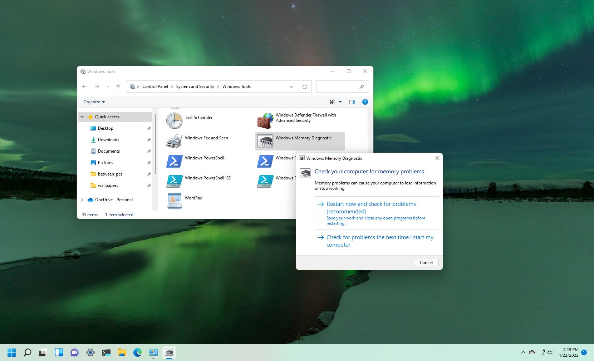Open Settings gear on taskbar
594x361 pixels.
pos(90,352)
